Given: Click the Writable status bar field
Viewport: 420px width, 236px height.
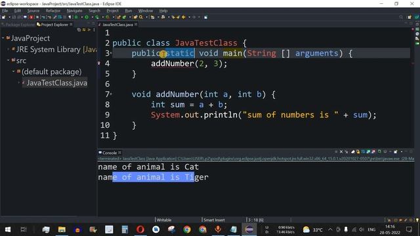Looking at the screenshot, I should tap(164, 220).
